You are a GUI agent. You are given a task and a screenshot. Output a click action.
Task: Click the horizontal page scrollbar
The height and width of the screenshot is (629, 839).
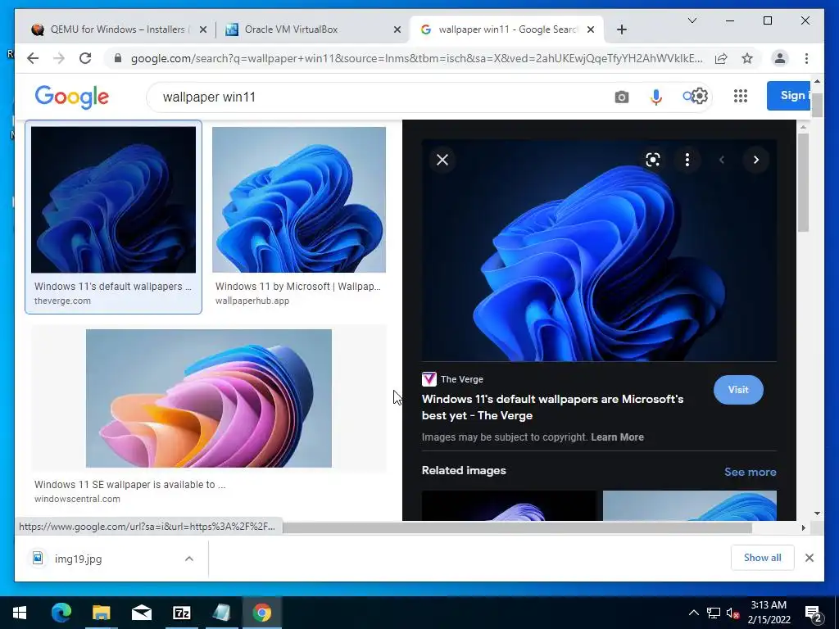(x=517, y=527)
